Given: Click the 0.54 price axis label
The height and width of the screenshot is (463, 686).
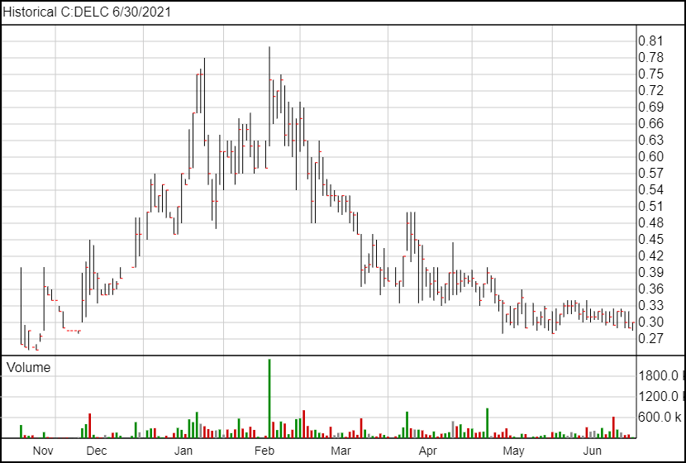Looking at the screenshot, I should (651, 190).
